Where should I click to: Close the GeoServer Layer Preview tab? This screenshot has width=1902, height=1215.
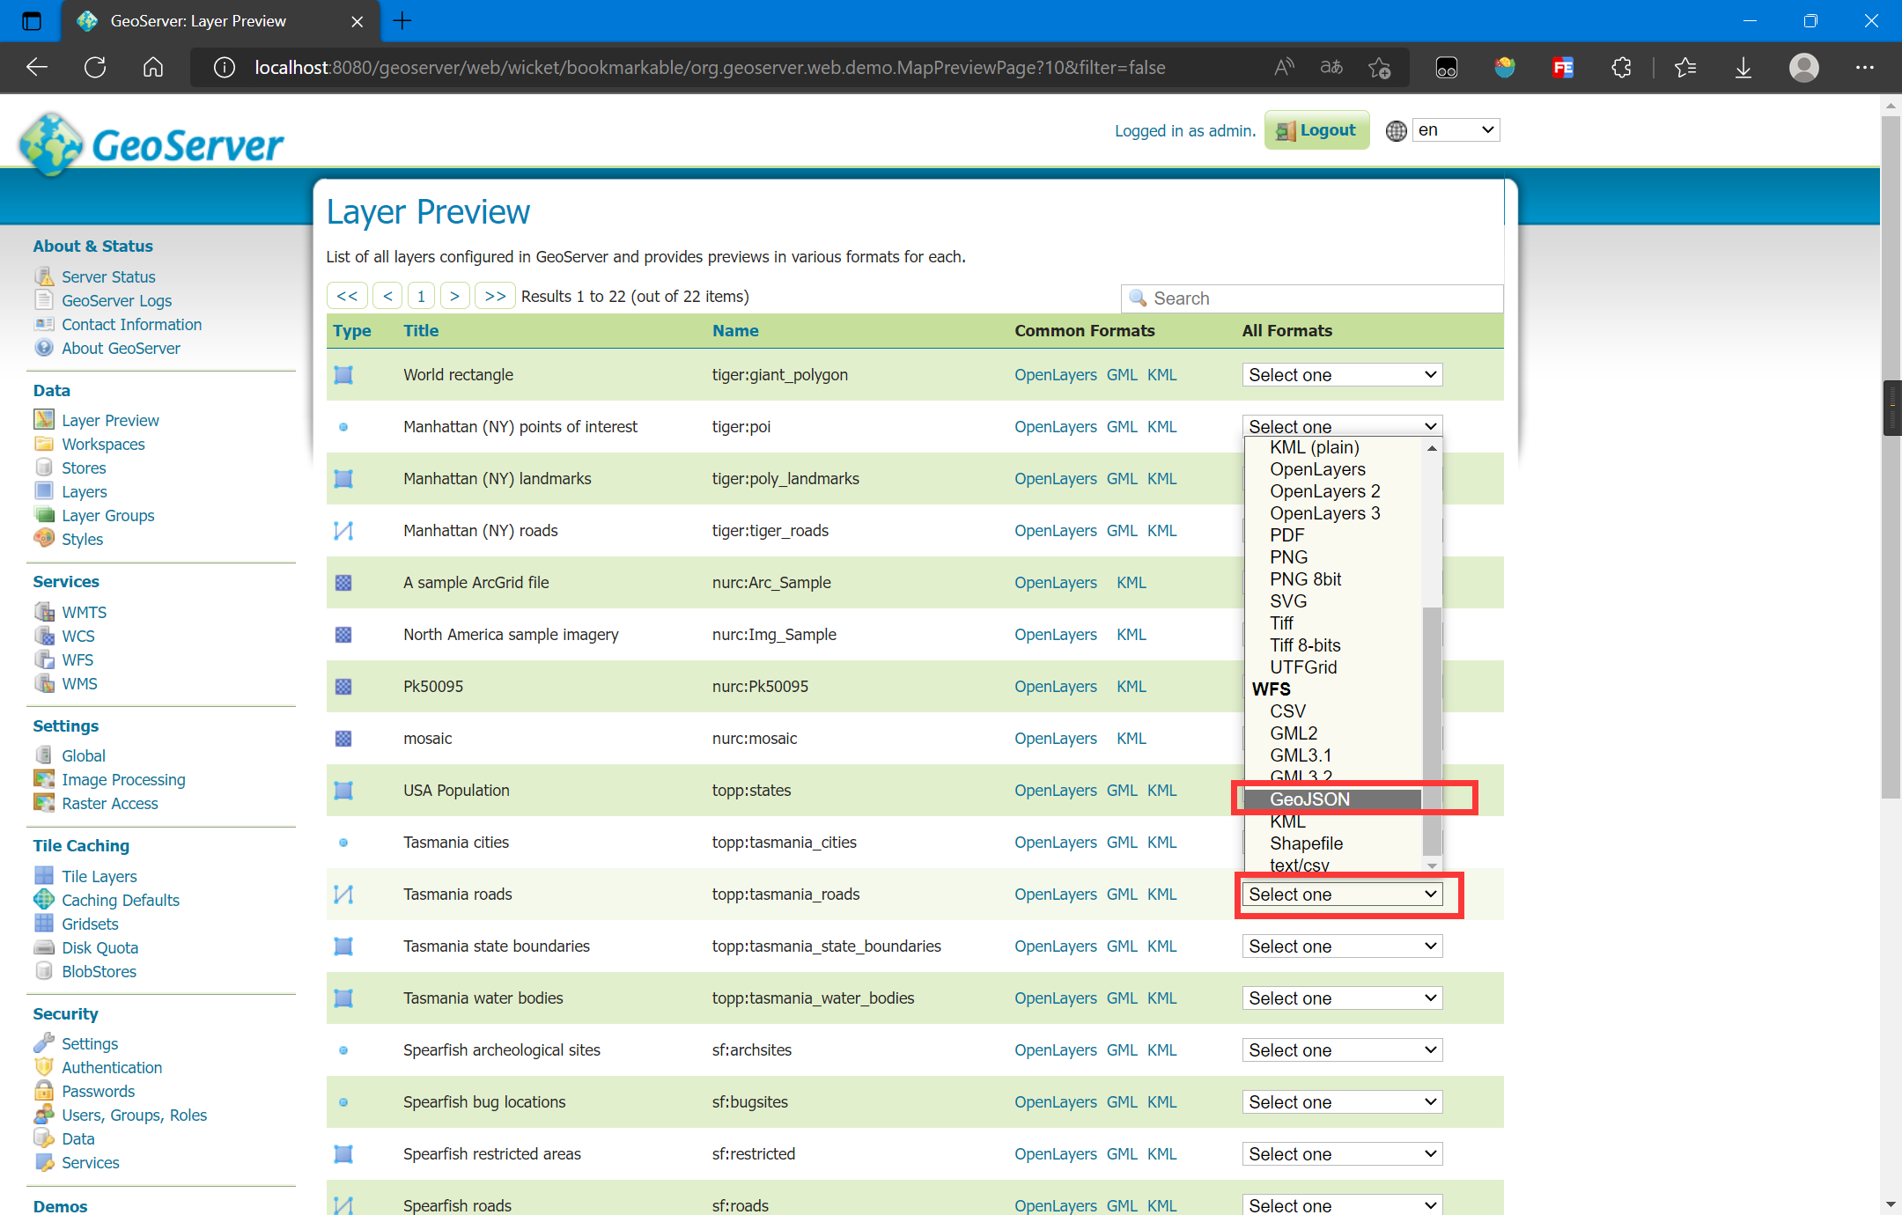tap(358, 21)
